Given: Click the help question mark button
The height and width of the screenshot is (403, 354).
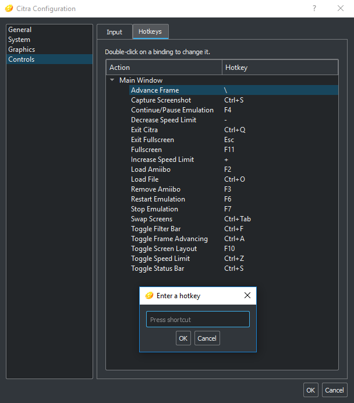Looking at the screenshot, I should point(314,9).
